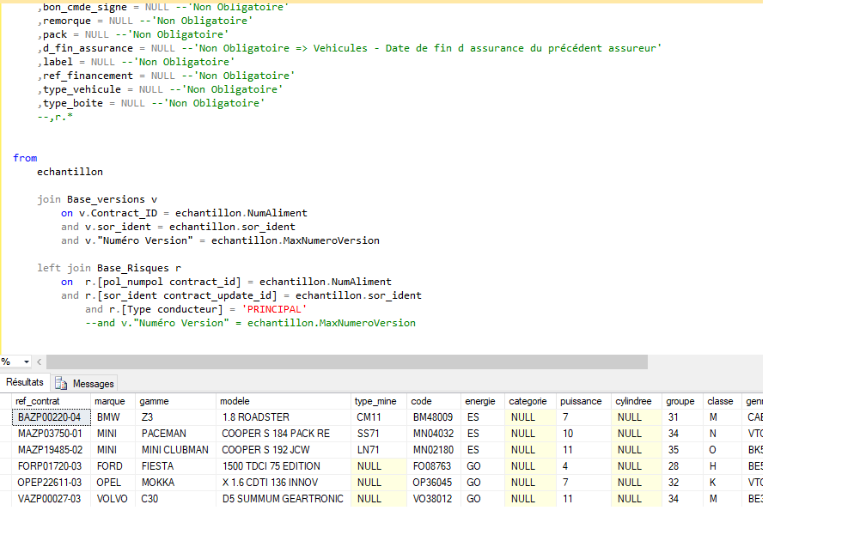This screenshot has width=866, height=541.
Task: Select the energie column header
Action: pos(483,401)
